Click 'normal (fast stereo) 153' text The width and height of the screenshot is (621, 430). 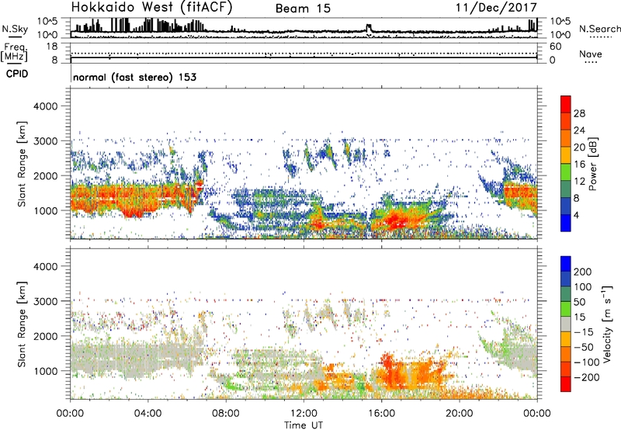[x=134, y=77]
